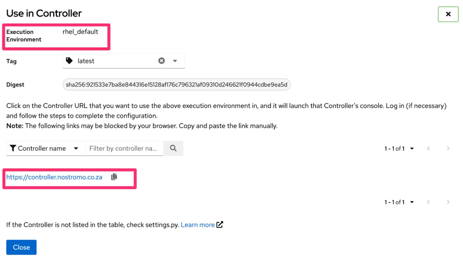Select the sha256 digest value chip

[x=176, y=85]
